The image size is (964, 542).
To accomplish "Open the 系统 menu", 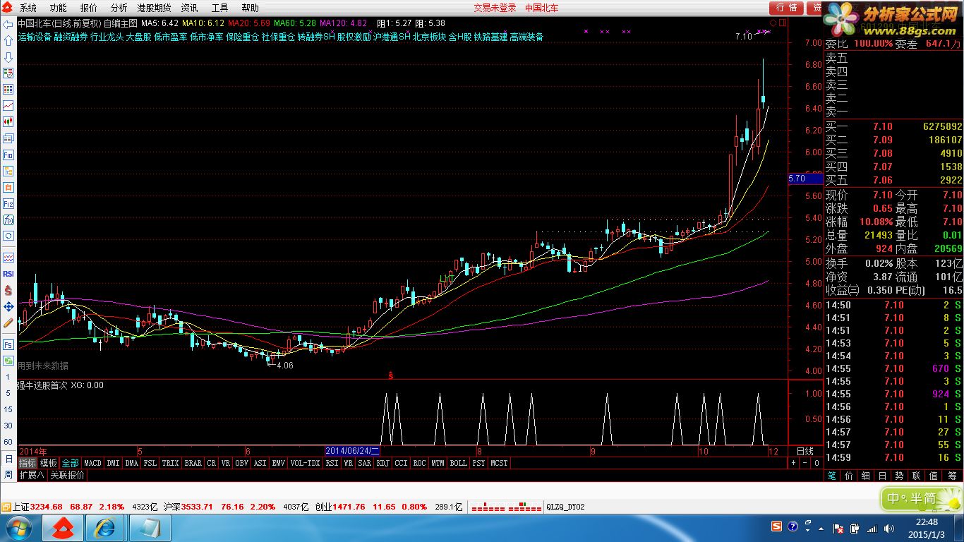I will pyautogui.click(x=28, y=8).
